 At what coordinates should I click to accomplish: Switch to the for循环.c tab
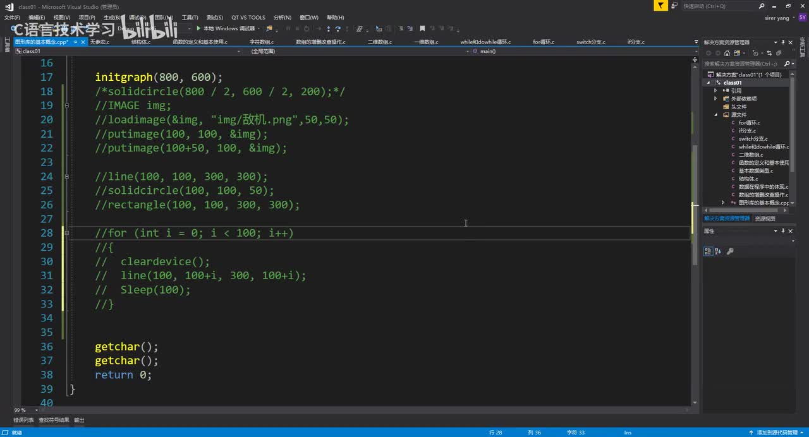(x=544, y=42)
